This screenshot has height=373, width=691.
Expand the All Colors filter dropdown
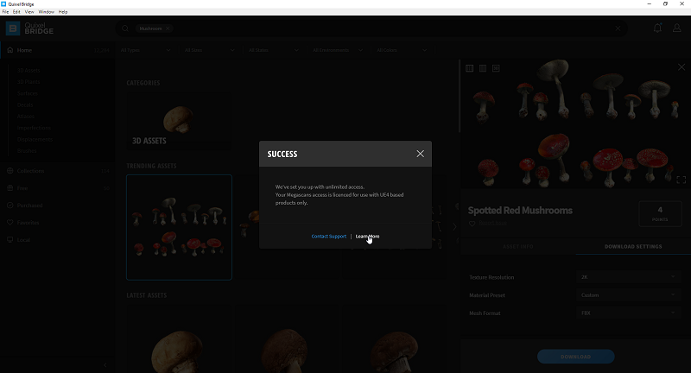(x=402, y=50)
